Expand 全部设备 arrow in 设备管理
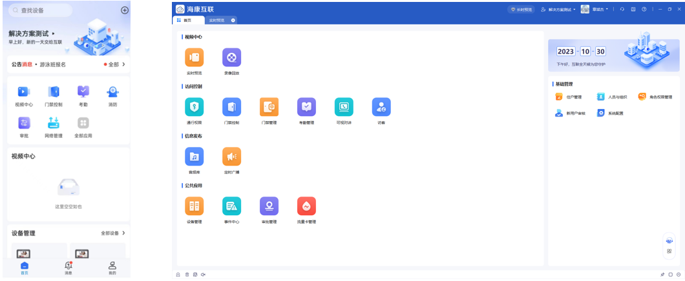The height and width of the screenshot is (281, 685). (123, 233)
